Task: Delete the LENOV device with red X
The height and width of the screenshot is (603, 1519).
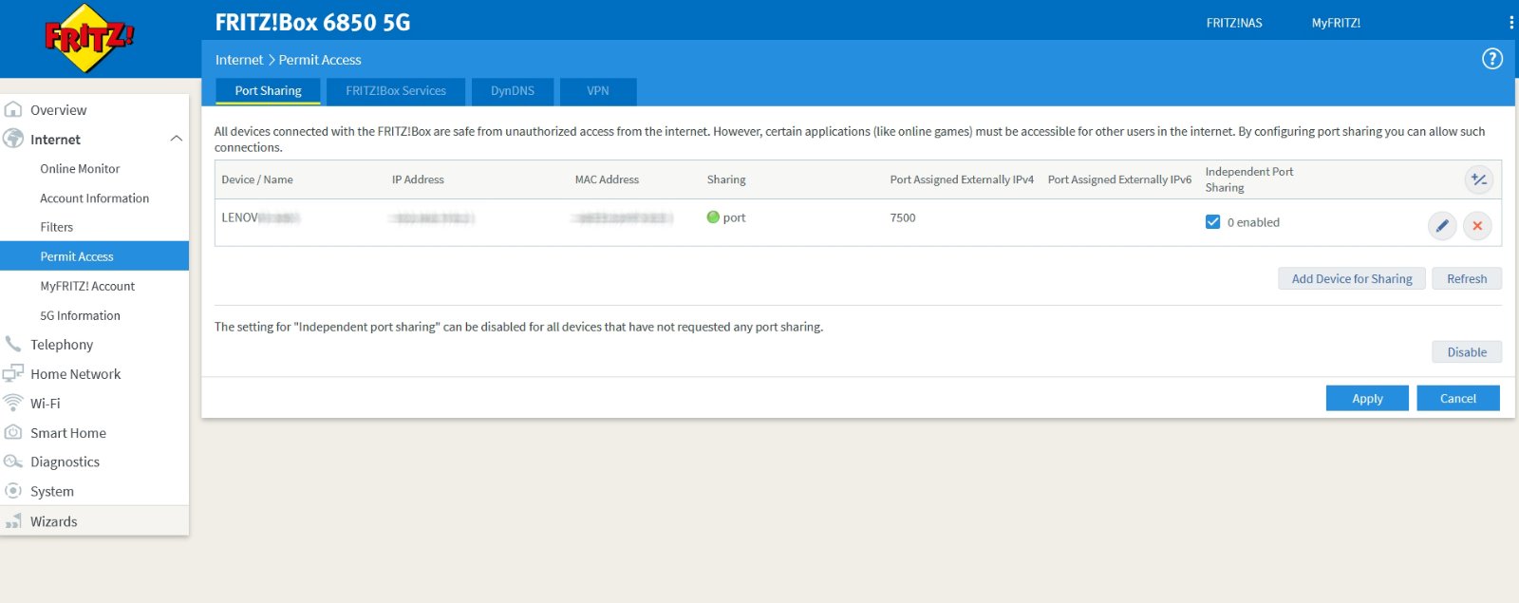Action: tap(1477, 226)
